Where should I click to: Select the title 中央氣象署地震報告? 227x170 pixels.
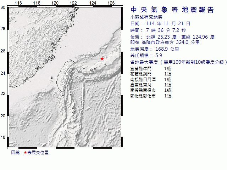[172, 10]
